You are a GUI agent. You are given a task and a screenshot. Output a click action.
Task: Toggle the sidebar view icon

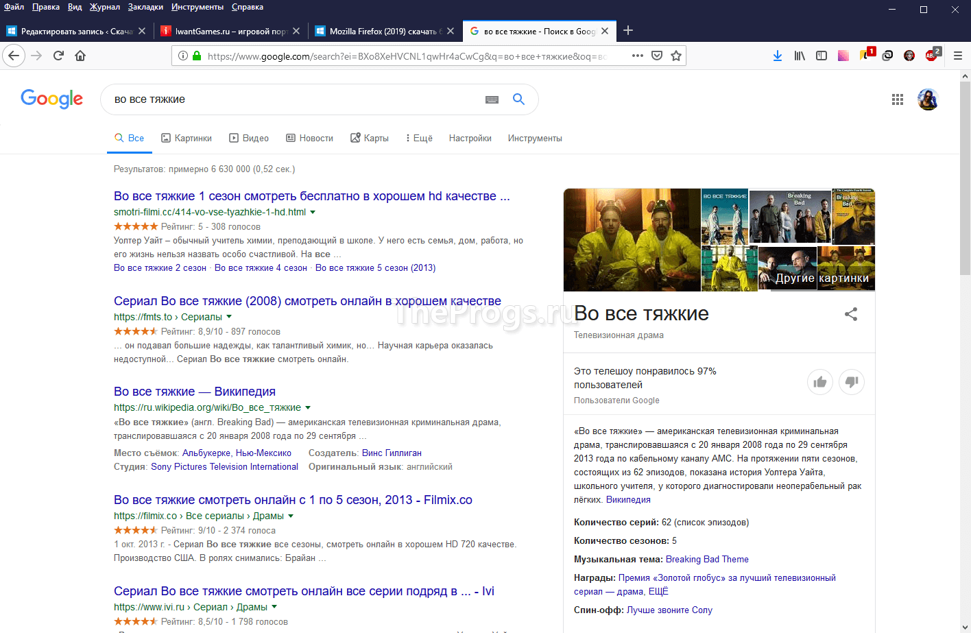click(822, 56)
